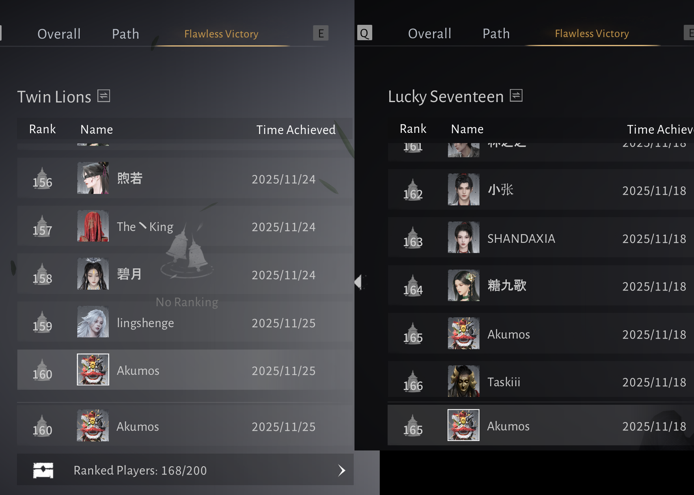Click Akumos name at rank 165 list entry
The image size is (694, 495).
pyautogui.click(x=509, y=334)
